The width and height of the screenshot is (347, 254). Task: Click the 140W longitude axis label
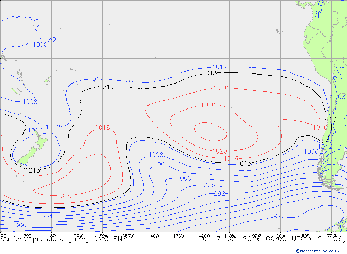[153, 236]
